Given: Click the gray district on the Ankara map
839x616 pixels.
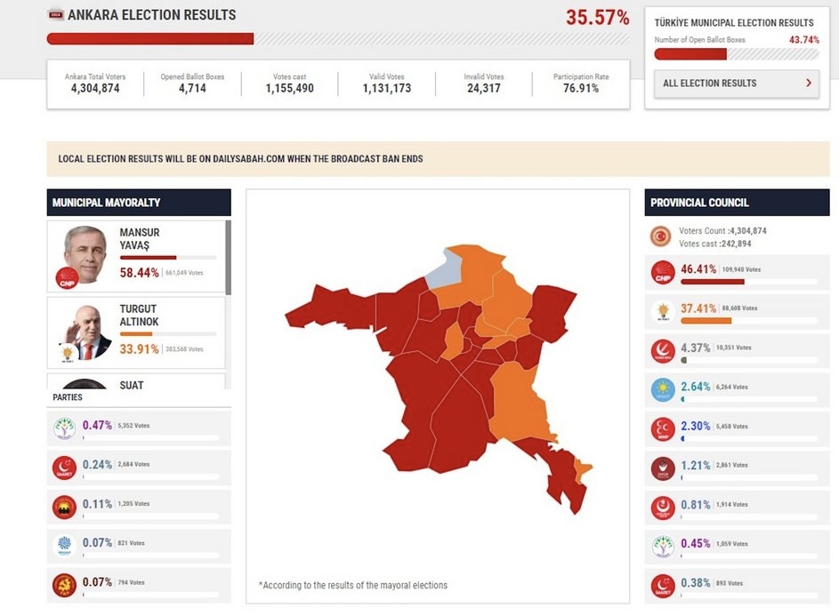Looking at the screenshot, I should 441,272.
